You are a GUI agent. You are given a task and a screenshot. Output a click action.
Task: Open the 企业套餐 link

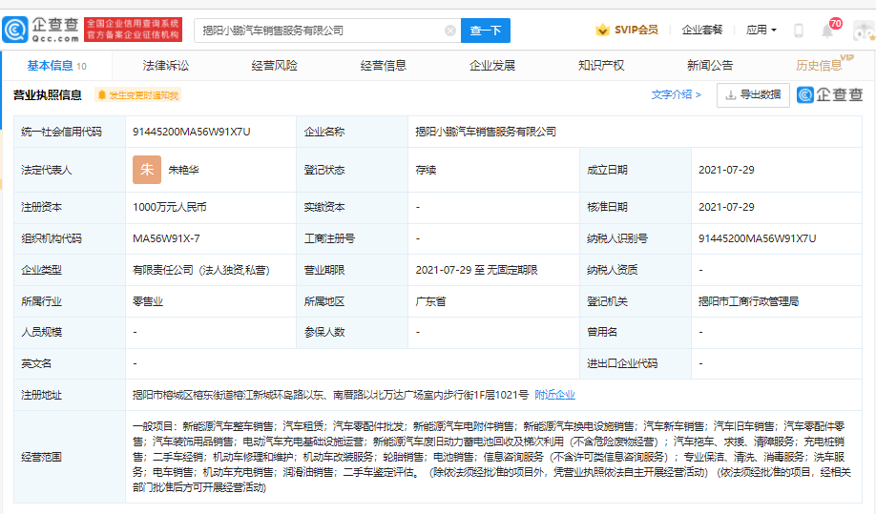point(702,31)
